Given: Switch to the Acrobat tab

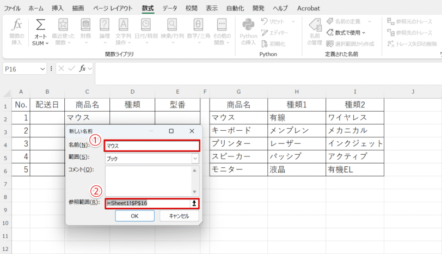Looking at the screenshot, I should 309,8.
